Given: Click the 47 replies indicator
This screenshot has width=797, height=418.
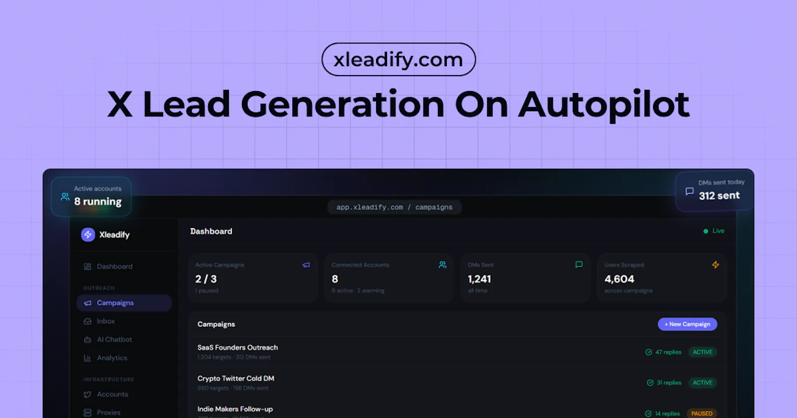Looking at the screenshot, I should coord(664,352).
